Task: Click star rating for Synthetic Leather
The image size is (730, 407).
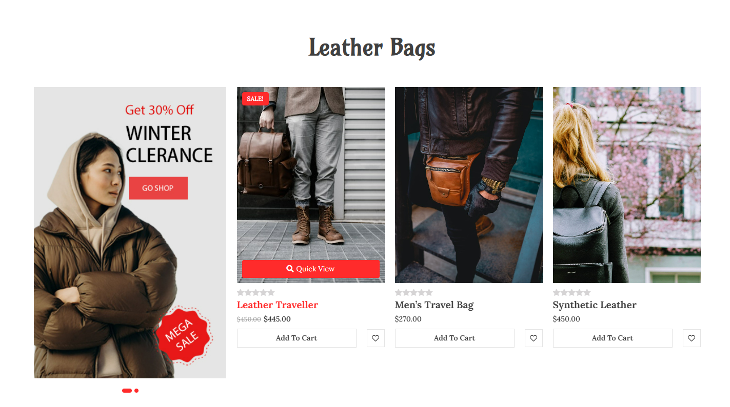Action: (571, 293)
